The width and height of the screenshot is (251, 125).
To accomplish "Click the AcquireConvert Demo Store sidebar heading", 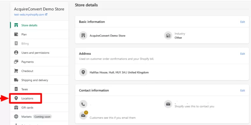I will [39, 9].
